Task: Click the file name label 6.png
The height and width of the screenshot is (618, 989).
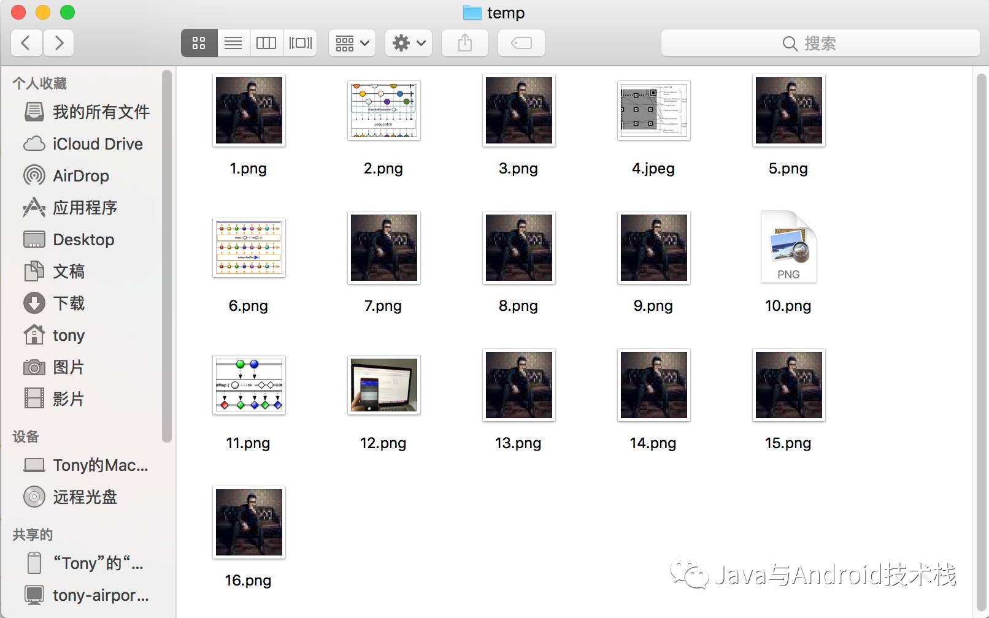Action: 248,306
